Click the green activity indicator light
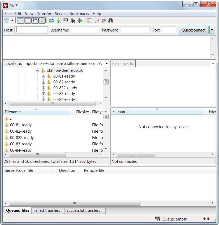219x225 pixels. click(204, 219)
